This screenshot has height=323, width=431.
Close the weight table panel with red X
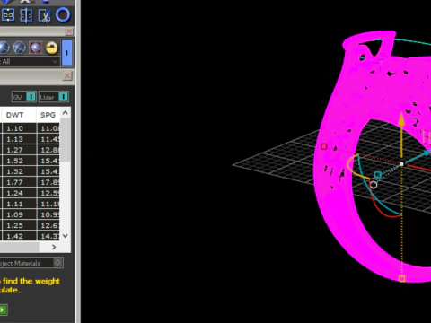click(x=67, y=76)
